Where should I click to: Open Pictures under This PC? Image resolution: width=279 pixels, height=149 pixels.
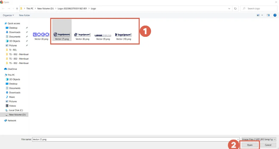[x=13, y=101]
